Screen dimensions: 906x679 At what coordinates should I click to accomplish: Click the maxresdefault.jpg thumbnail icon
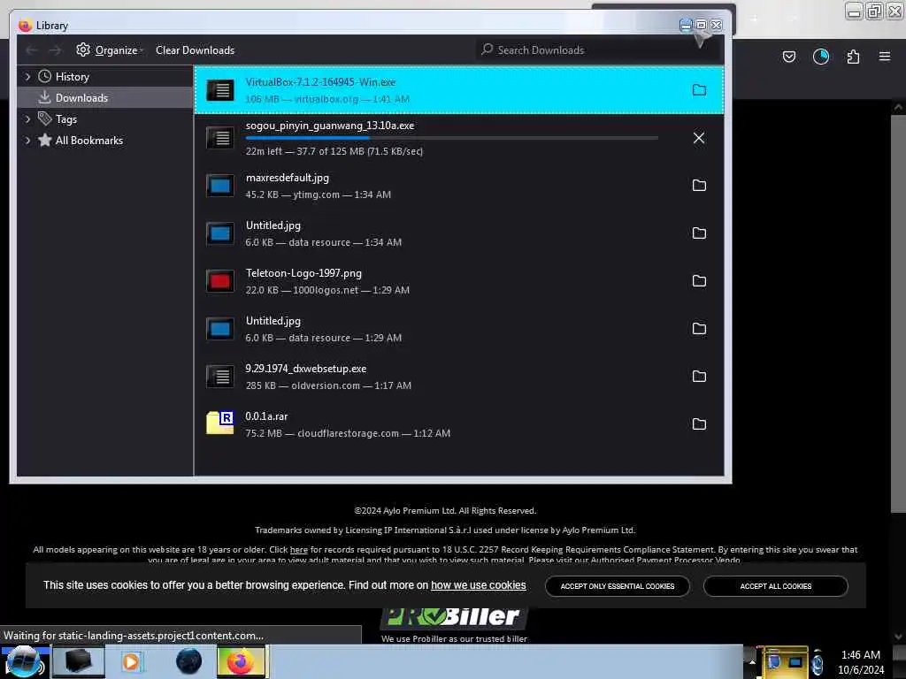coord(220,186)
